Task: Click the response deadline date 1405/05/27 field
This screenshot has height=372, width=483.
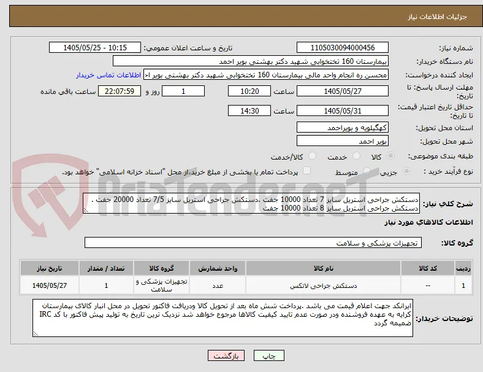Action: click(x=343, y=91)
